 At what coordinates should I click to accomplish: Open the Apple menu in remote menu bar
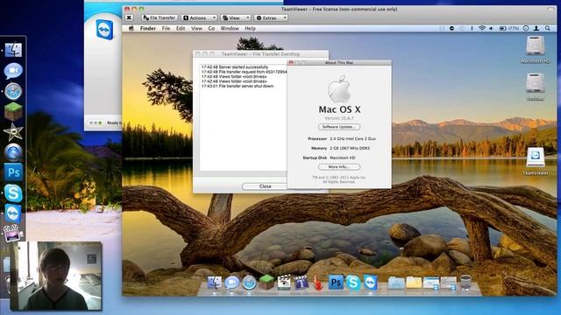pos(131,28)
